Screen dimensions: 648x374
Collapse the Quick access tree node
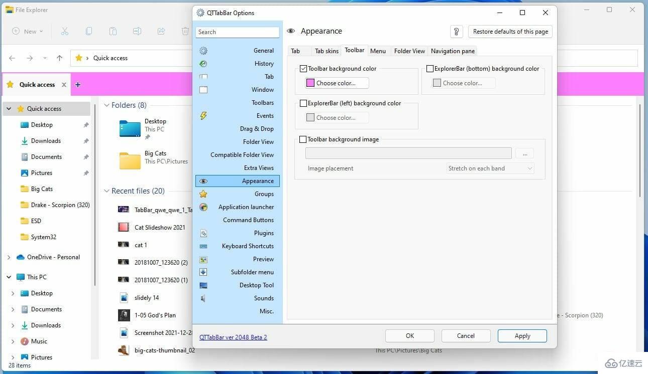point(10,109)
